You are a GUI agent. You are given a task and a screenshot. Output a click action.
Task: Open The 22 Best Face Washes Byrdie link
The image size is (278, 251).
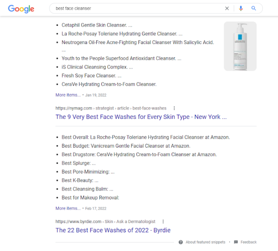(x=113, y=230)
